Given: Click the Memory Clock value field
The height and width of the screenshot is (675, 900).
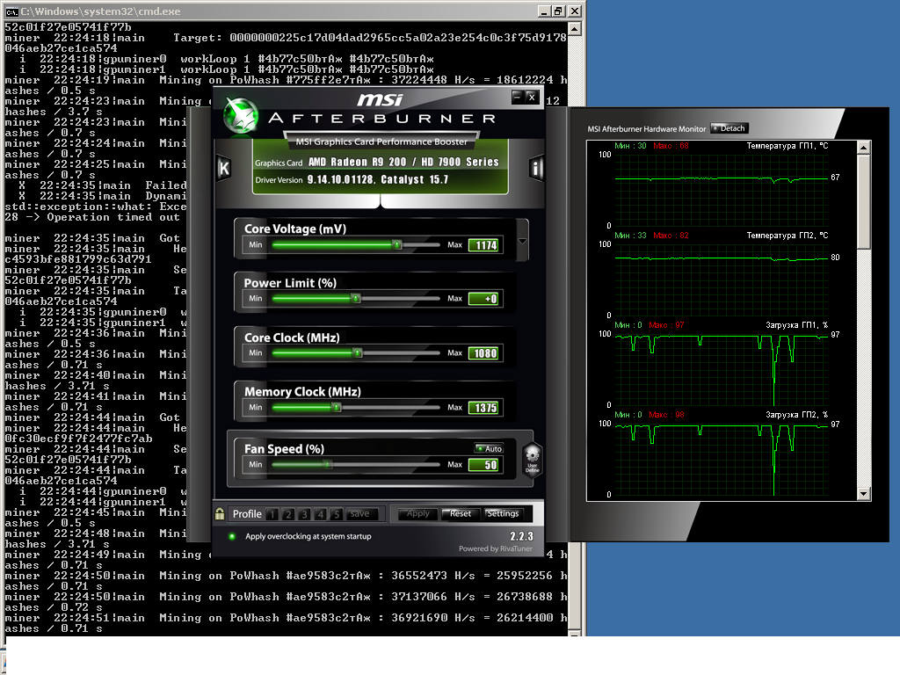Looking at the screenshot, I should pos(483,408).
